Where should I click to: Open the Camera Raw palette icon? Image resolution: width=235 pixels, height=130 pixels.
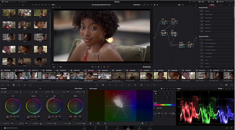[3, 85]
